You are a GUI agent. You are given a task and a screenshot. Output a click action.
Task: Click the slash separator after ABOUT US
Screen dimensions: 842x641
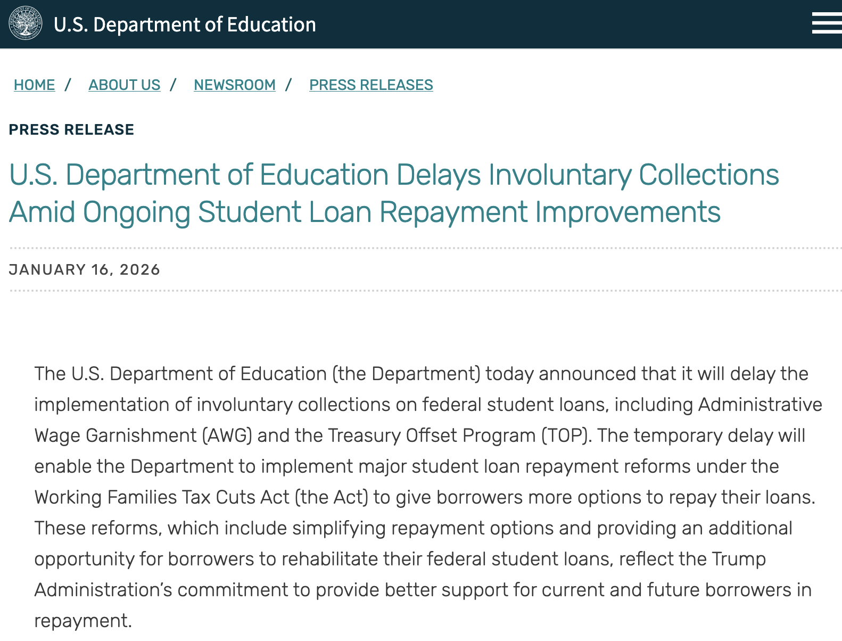[173, 85]
